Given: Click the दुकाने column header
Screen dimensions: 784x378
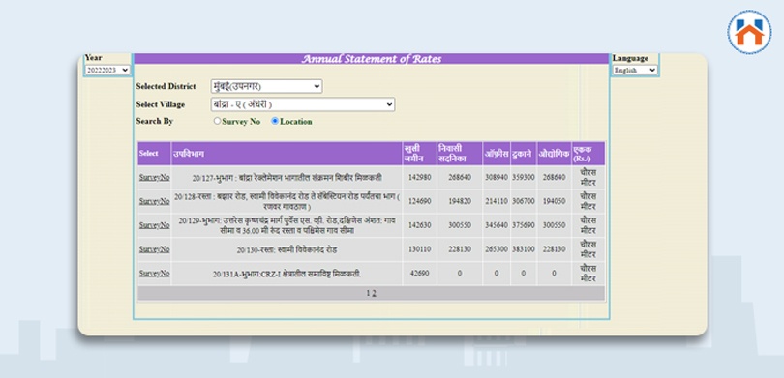Looking at the screenshot, I should (x=523, y=154).
